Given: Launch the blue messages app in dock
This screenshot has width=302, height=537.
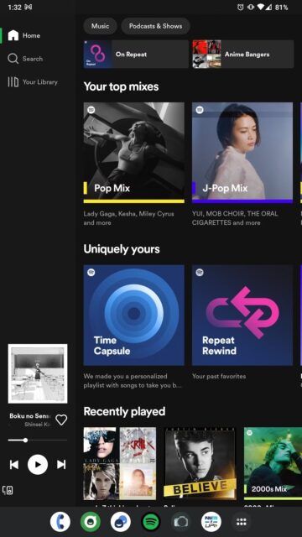Looking at the screenshot, I should click(121, 522).
